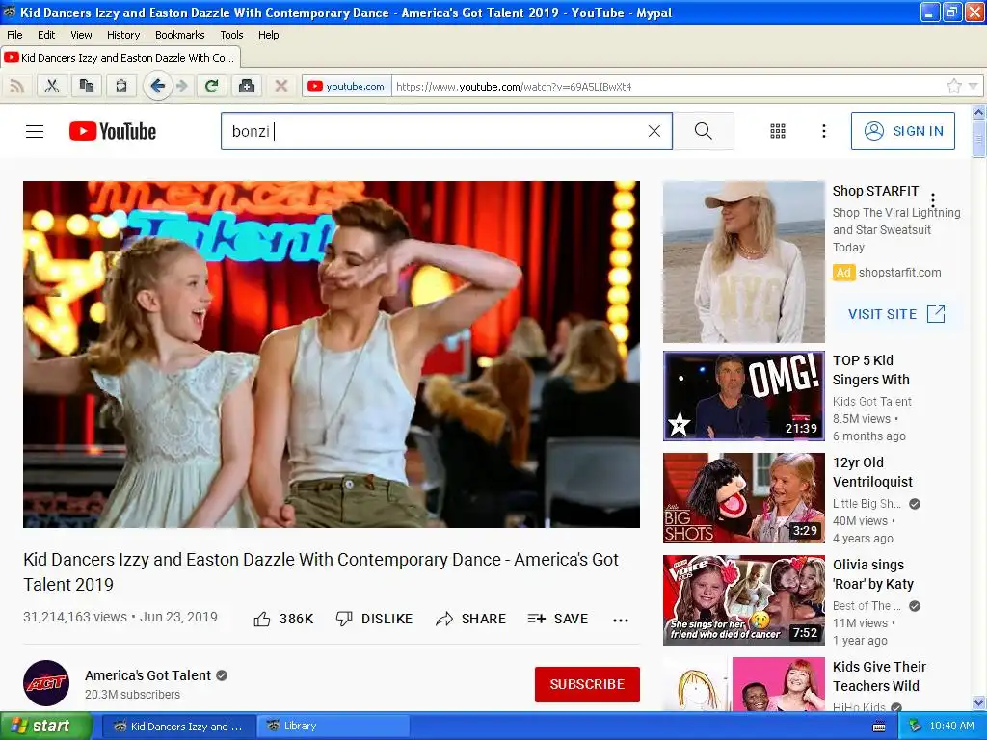The height and width of the screenshot is (740, 987).
Task: Open the File menu
Action: point(14,35)
